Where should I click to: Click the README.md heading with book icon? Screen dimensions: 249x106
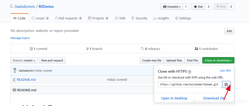(25, 90)
